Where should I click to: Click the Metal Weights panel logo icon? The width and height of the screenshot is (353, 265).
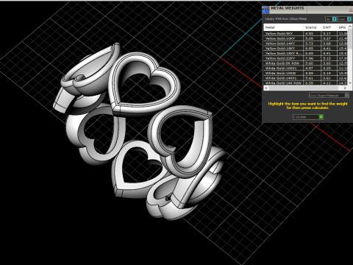(265, 10)
